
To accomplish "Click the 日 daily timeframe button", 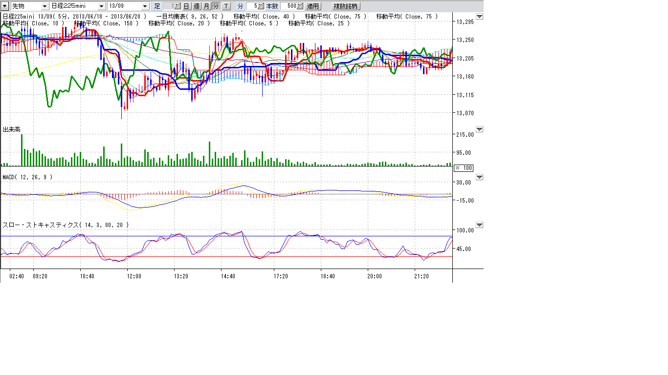I will coord(186,6).
